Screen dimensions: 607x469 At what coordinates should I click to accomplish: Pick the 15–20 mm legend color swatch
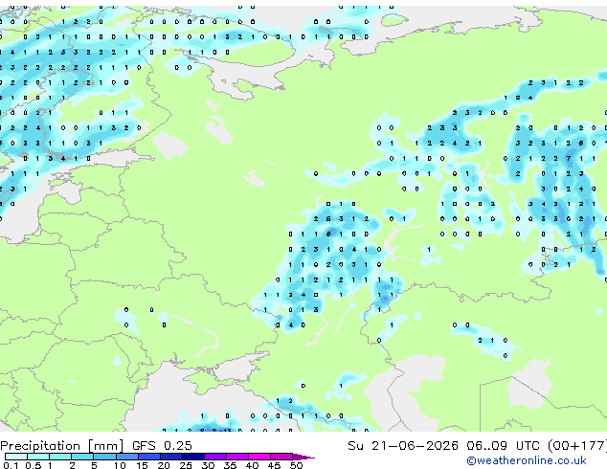point(149,457)
